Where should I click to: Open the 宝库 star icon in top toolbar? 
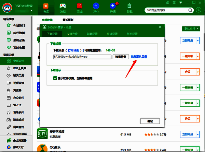(46, 6)
